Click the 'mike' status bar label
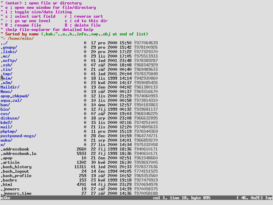 pyautogui.click(x=5, y=198)
